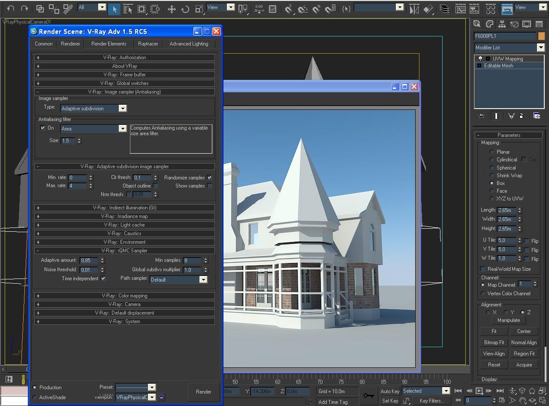Screen dimensions: 549x406
Task: Toggle the Angle Snap icon
Action: (x=303, y=9)
